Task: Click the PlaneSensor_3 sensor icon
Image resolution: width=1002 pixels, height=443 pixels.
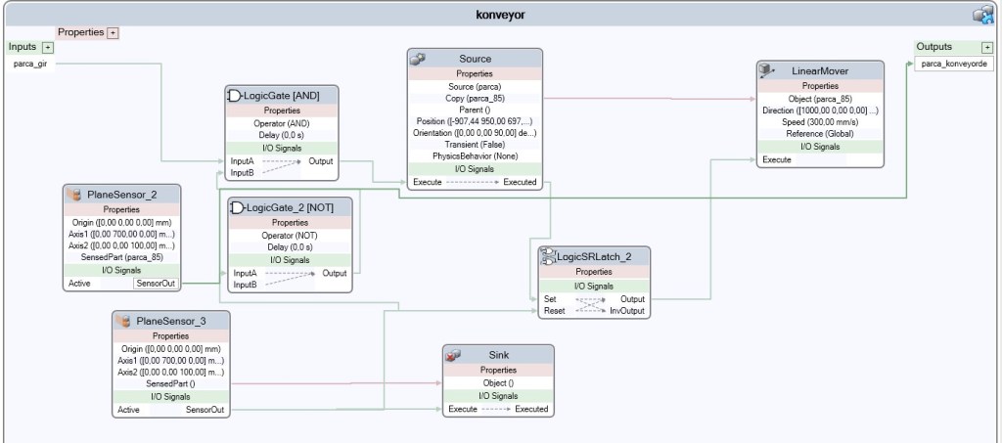Action: pos(122,321)
